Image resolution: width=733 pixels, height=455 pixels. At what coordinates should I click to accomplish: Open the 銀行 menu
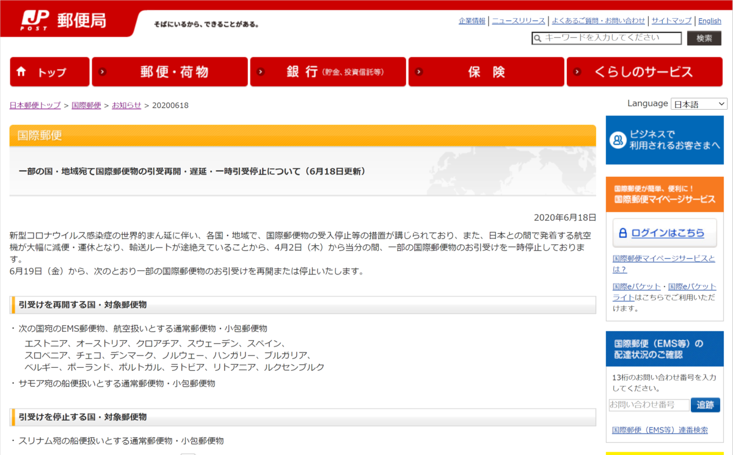[328, 72]
